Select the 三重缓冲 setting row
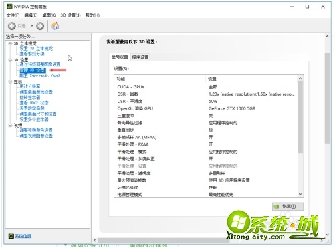 pos(206,116)
